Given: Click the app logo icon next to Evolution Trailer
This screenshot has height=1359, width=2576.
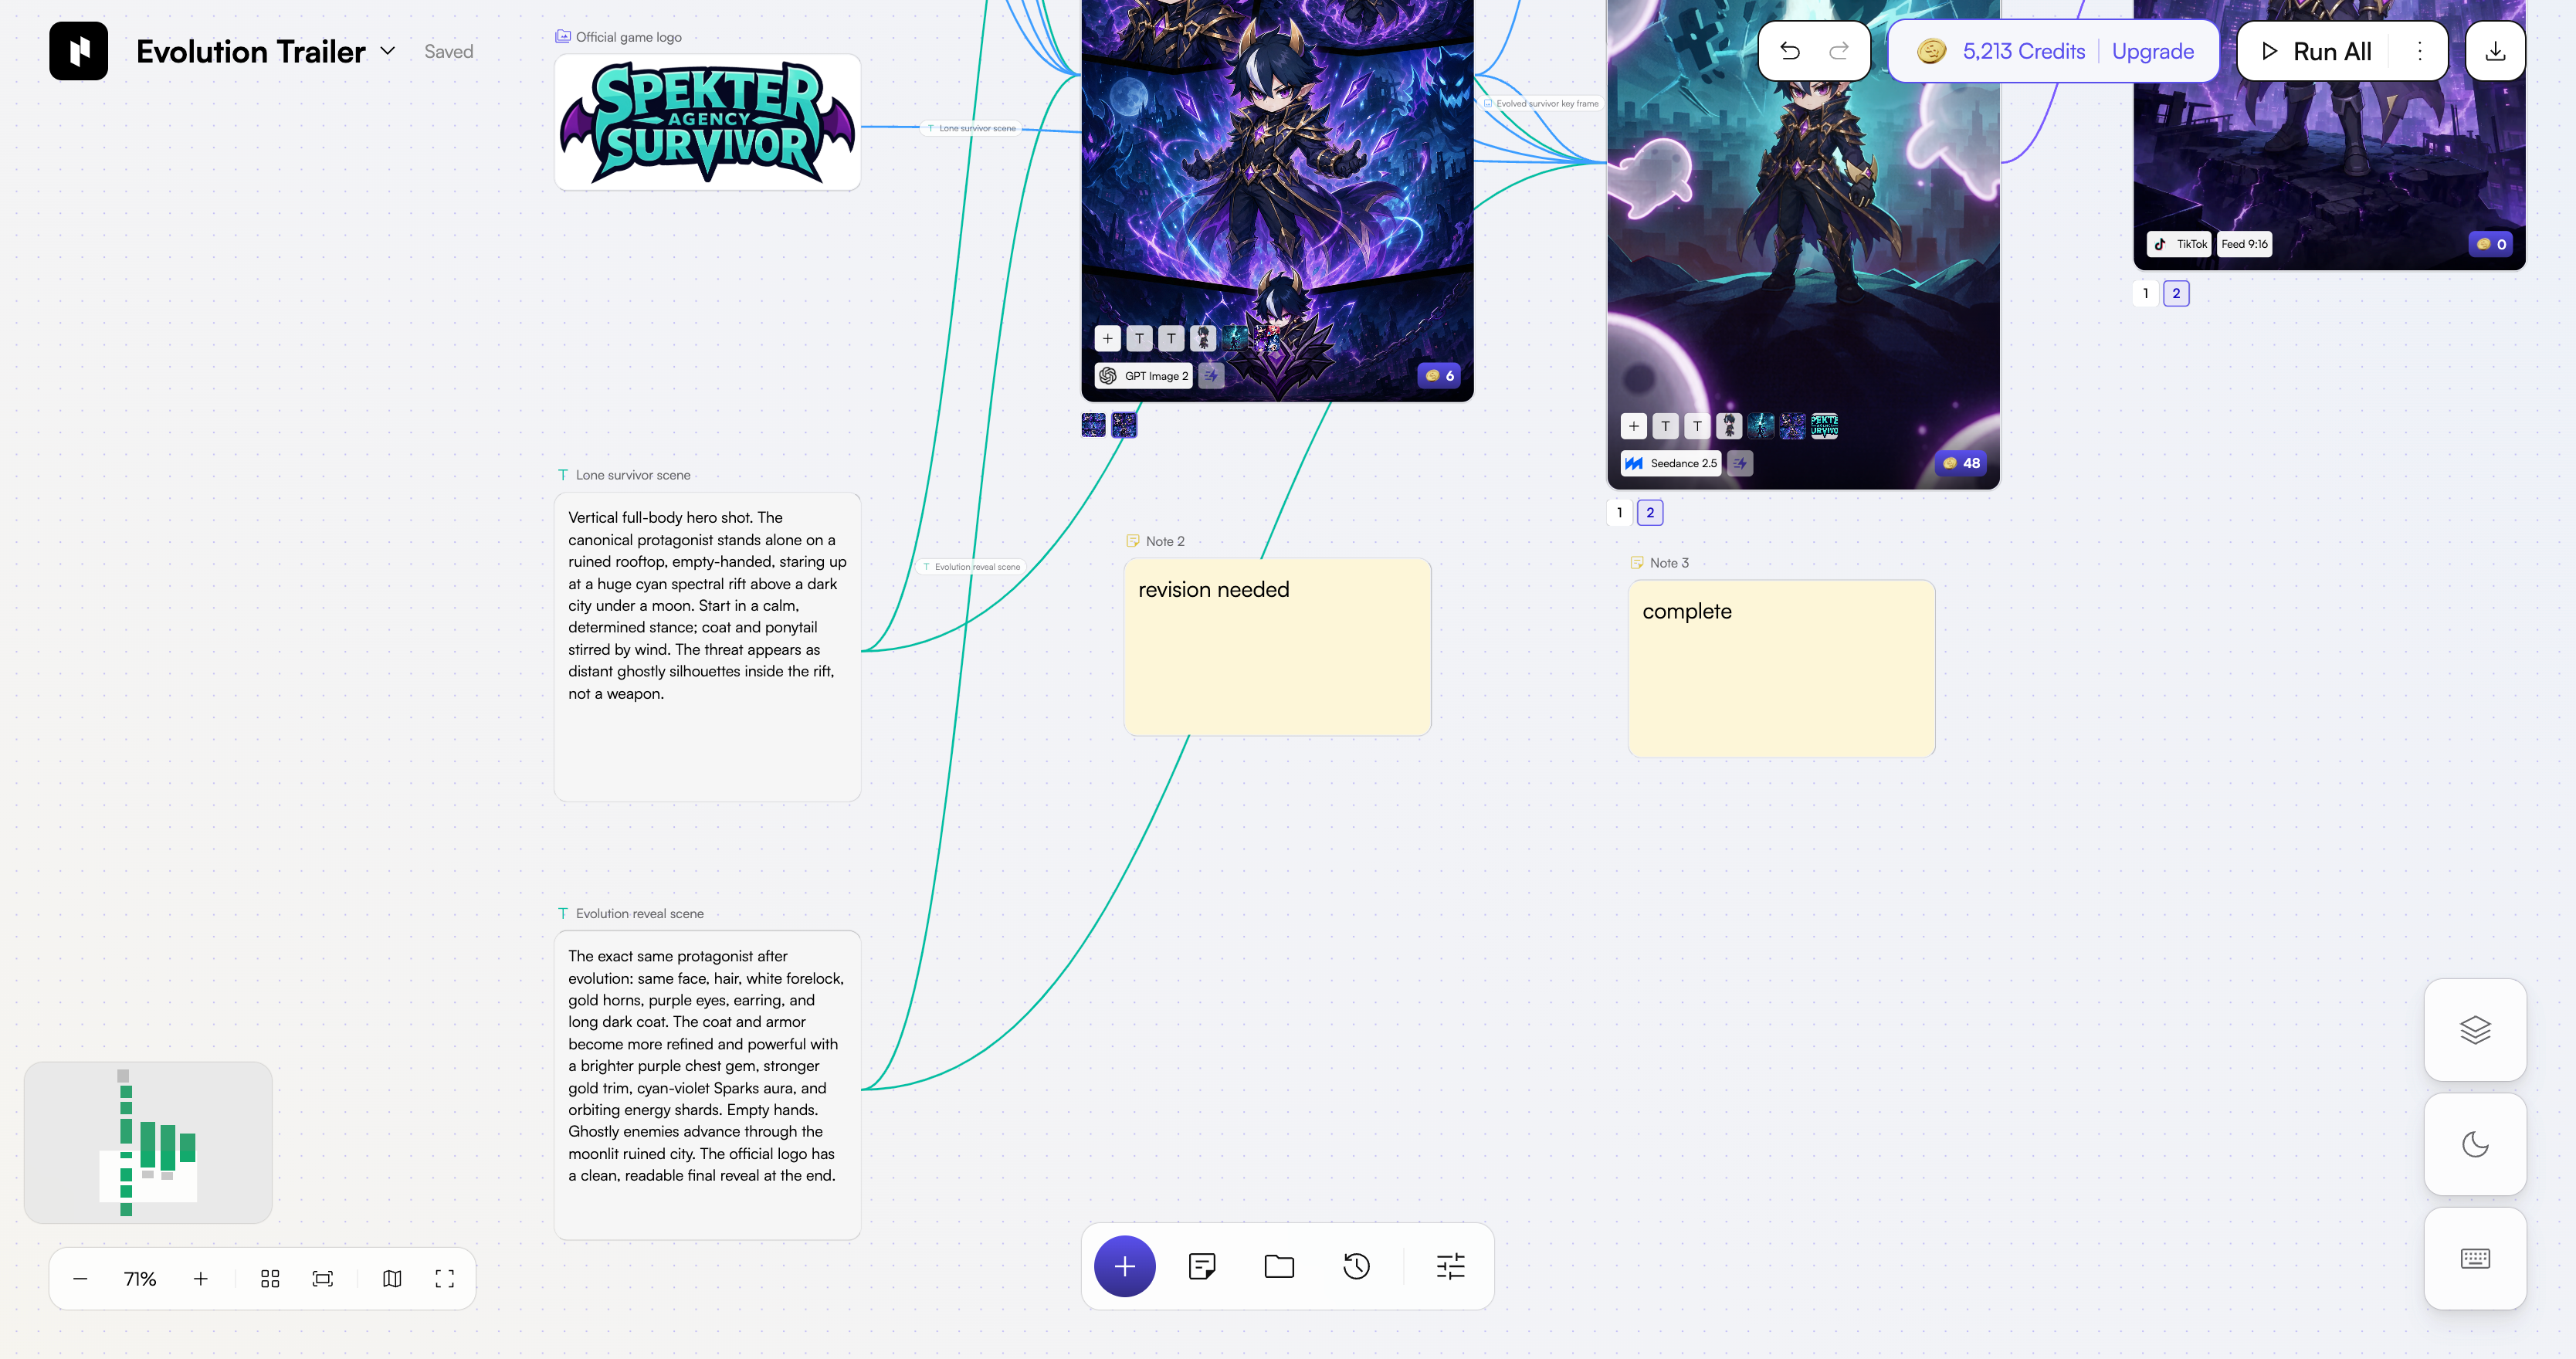Looking at the screenshot, I should (78, 51).
